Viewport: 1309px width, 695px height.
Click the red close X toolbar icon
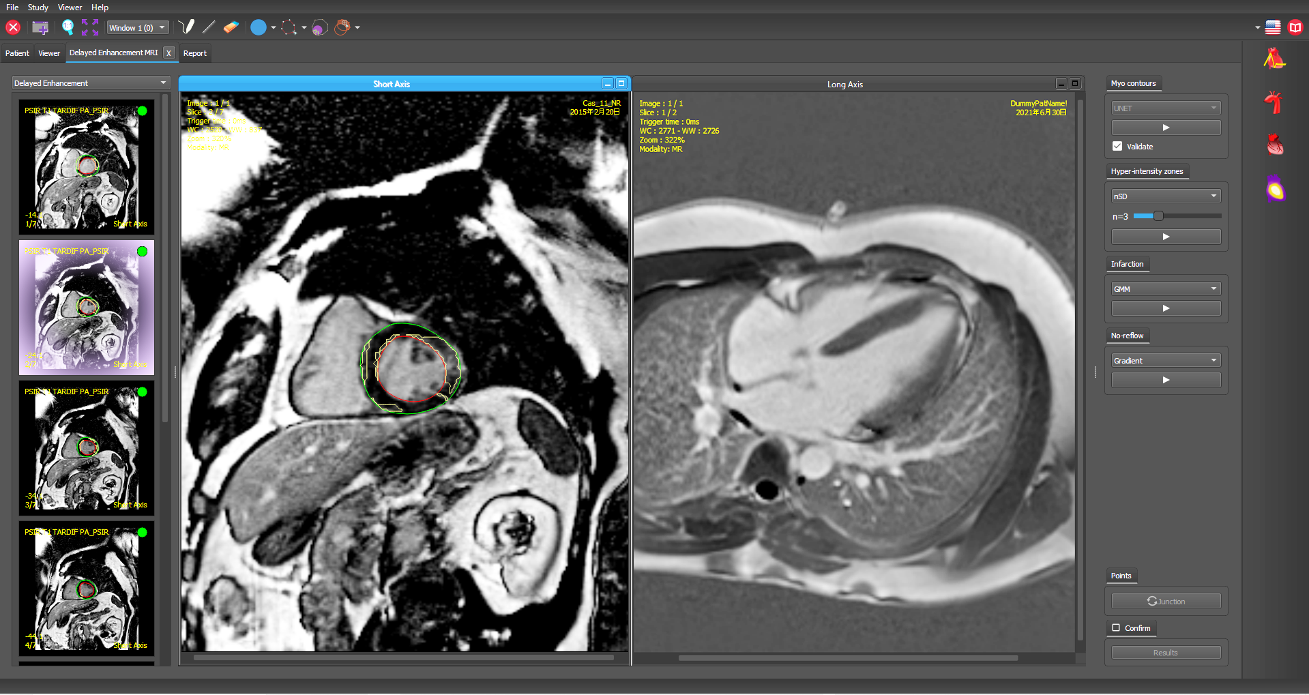(13, 27)
